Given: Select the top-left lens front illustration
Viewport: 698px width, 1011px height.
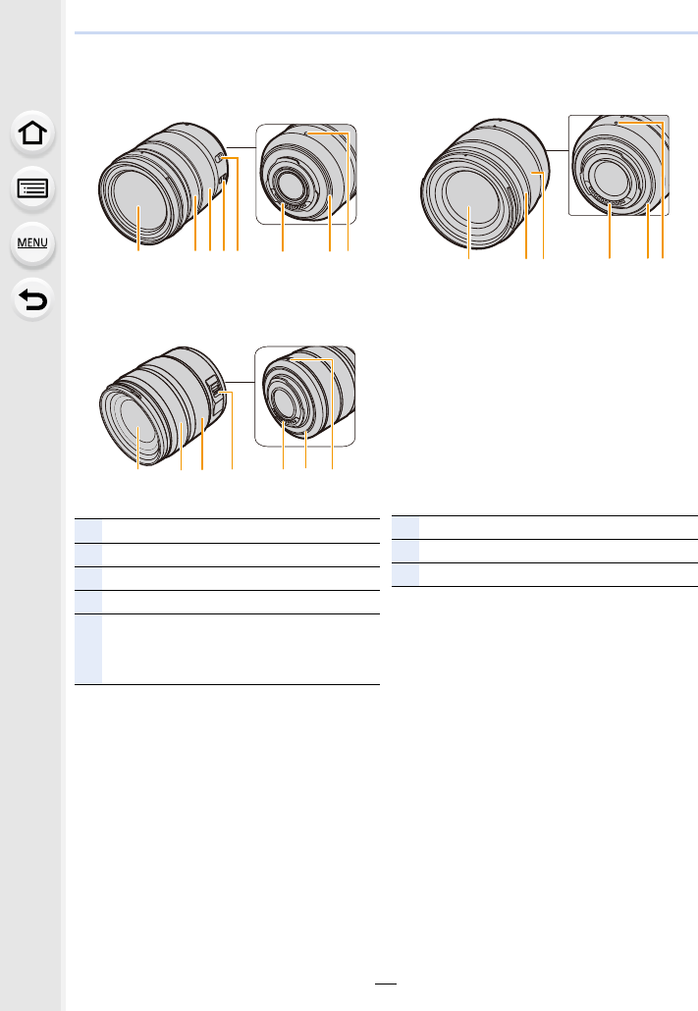Looking at the screenshot, I should 164,184.
